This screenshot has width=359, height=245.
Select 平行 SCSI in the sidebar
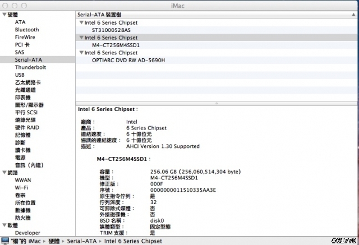coord(26,113)
